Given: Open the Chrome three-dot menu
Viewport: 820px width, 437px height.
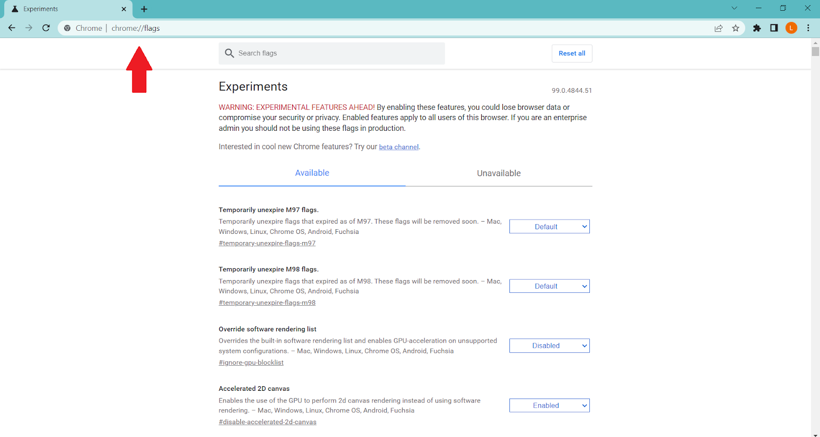Looking at the screenshot, I should [x=808, y=28].
